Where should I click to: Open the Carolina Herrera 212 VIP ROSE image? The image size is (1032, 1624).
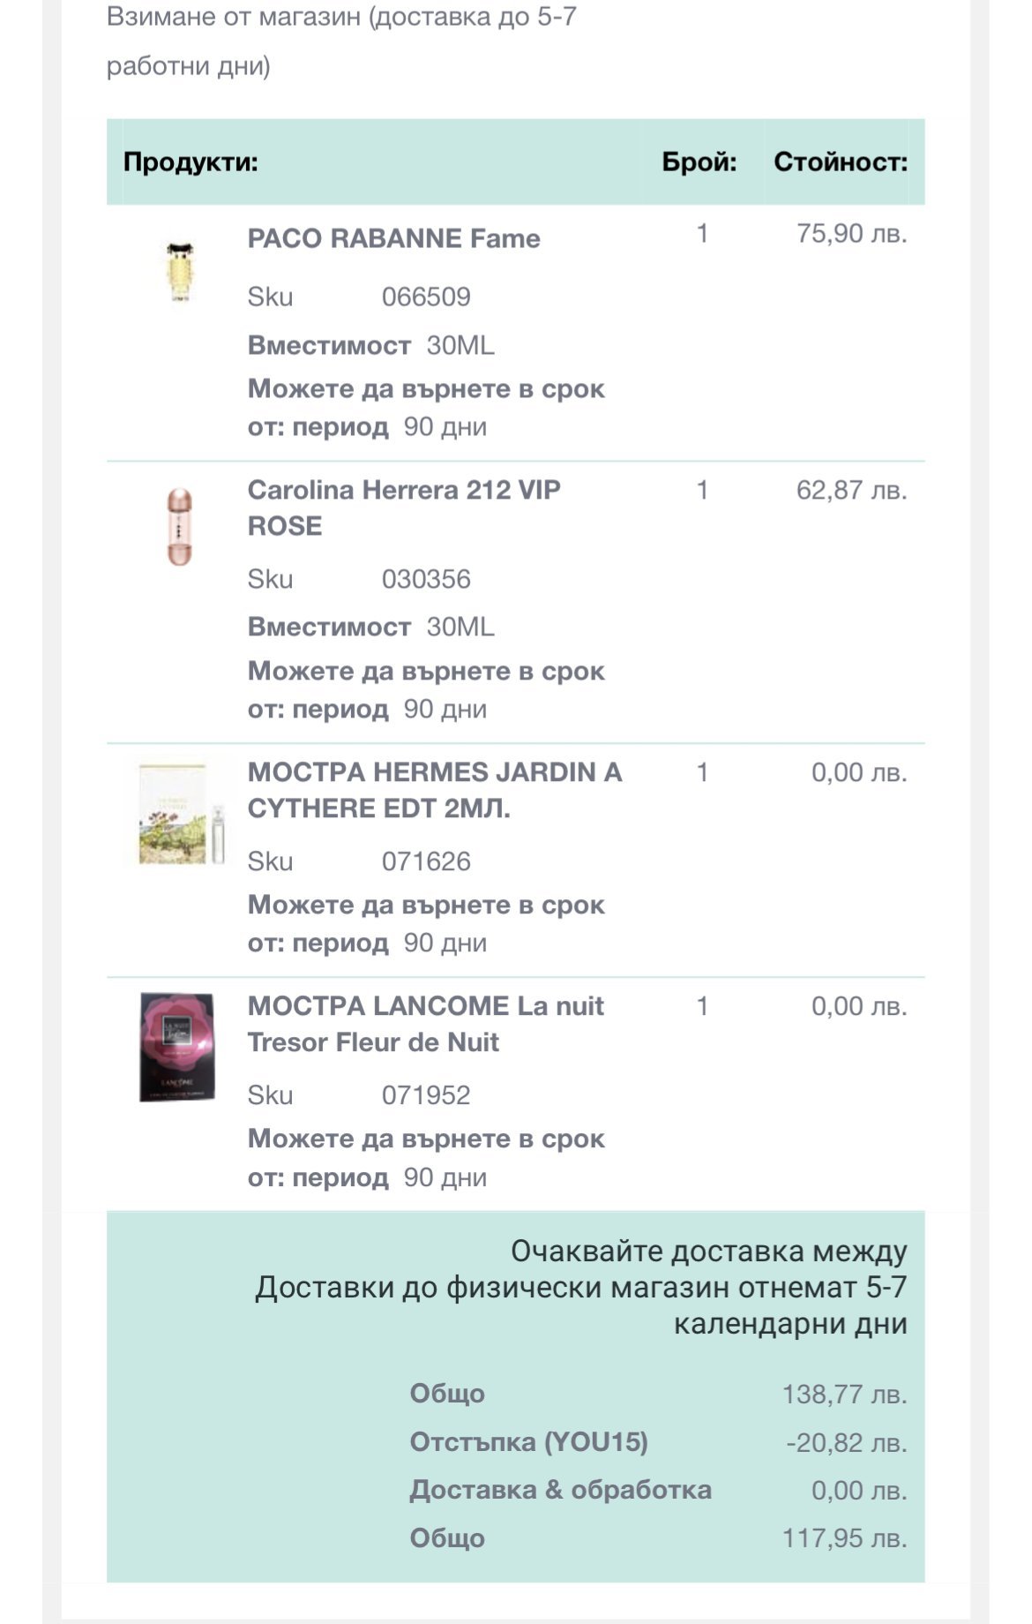180,526
